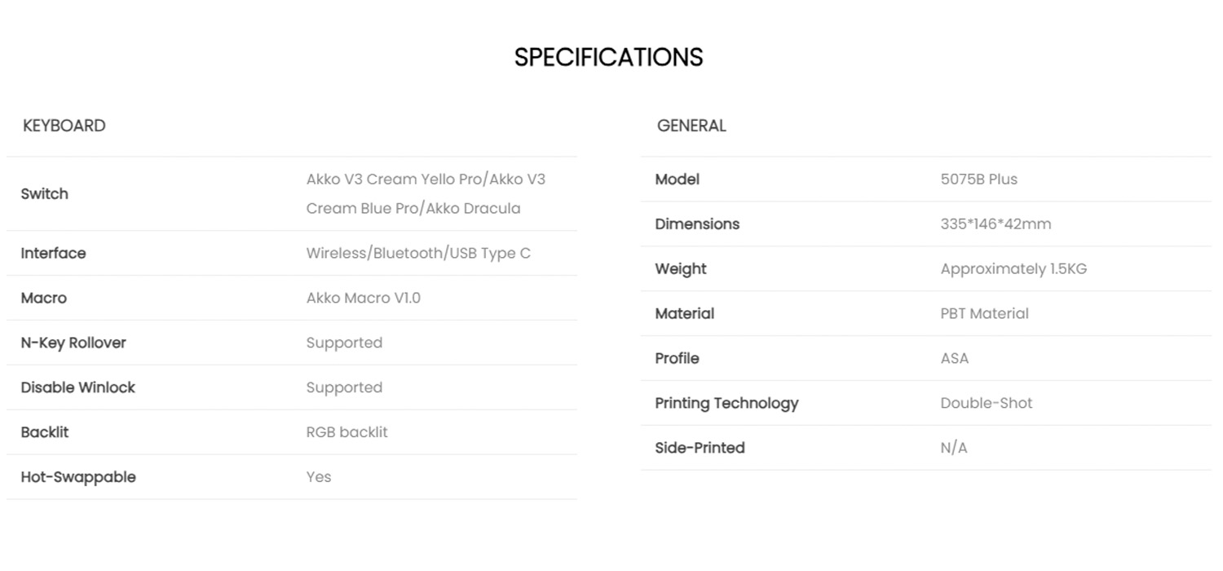Select the GENERAL section header

(691, 126)
